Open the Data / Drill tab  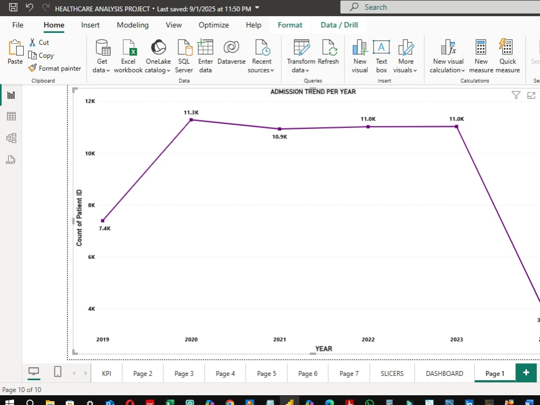tap(339, 25)
